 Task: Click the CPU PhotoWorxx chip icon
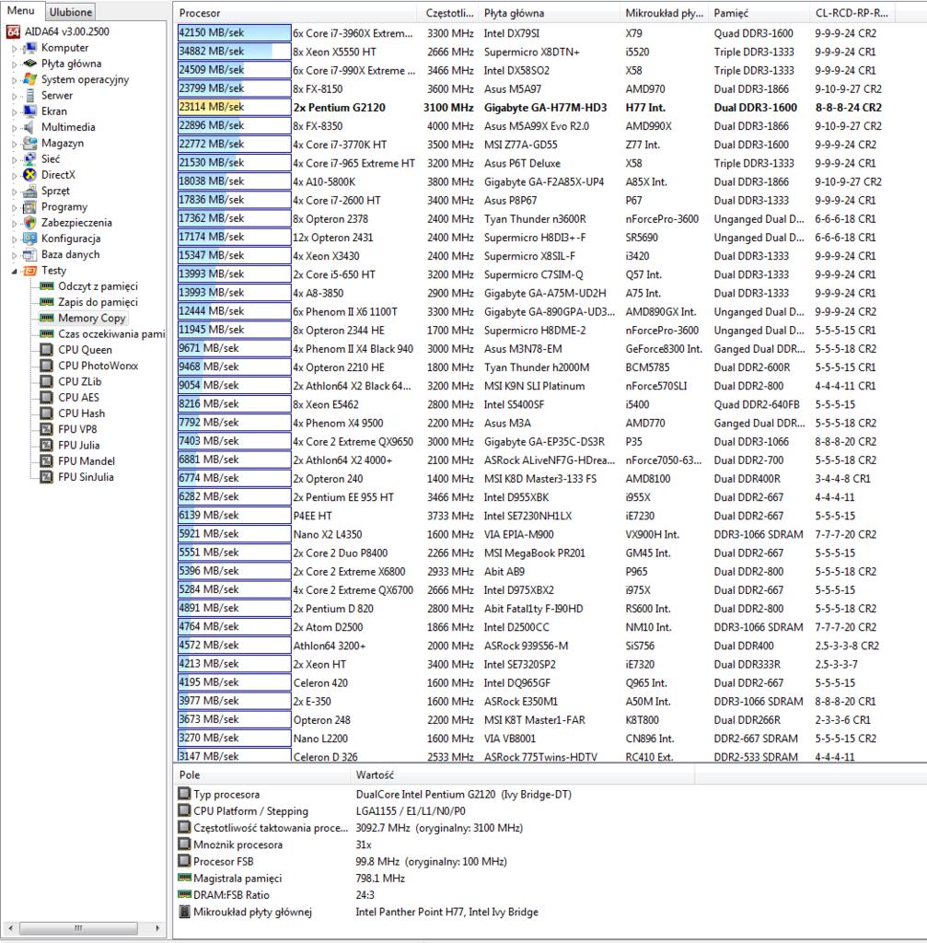click(x=46, y=366)
